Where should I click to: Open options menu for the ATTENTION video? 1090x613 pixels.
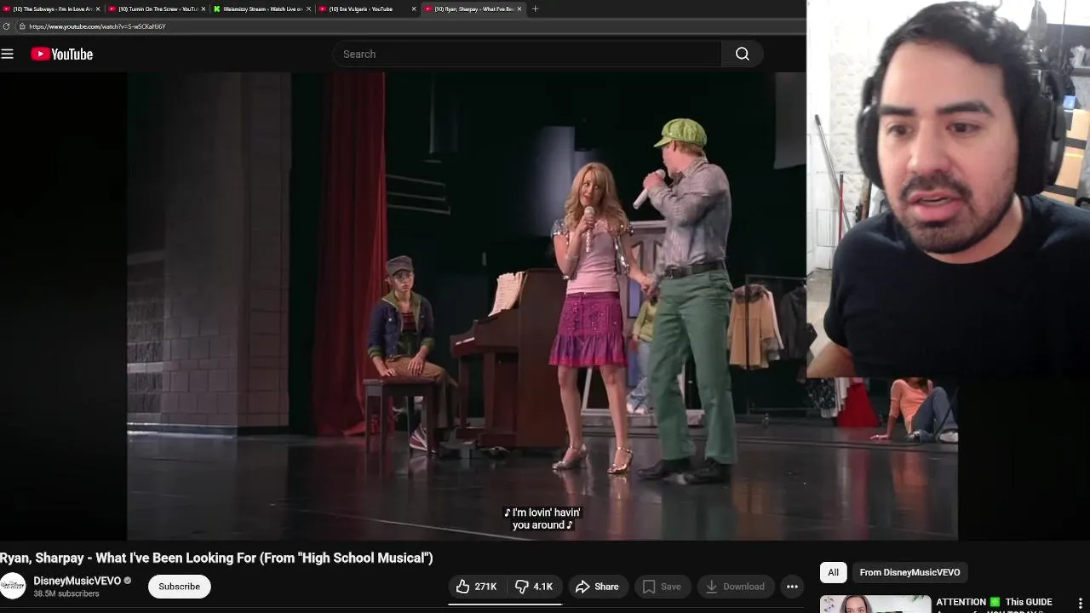coord(1081,604)
